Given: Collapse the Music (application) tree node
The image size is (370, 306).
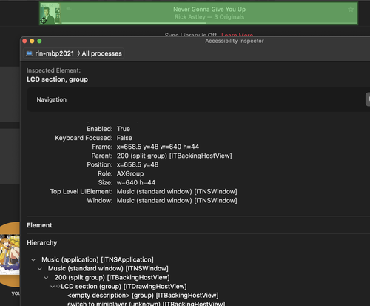Looking at the screenshot, I should click(33, 260).
